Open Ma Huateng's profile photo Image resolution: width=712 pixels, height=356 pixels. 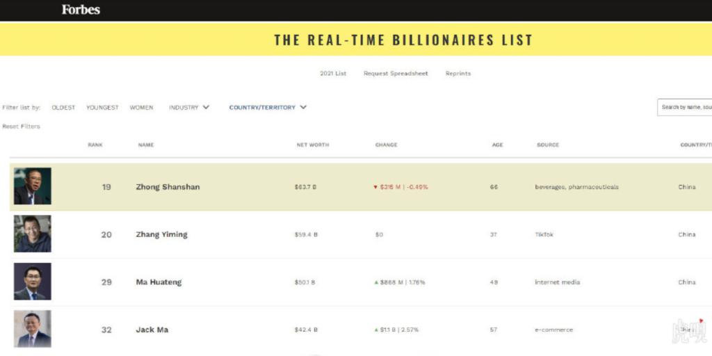point(32,282)
